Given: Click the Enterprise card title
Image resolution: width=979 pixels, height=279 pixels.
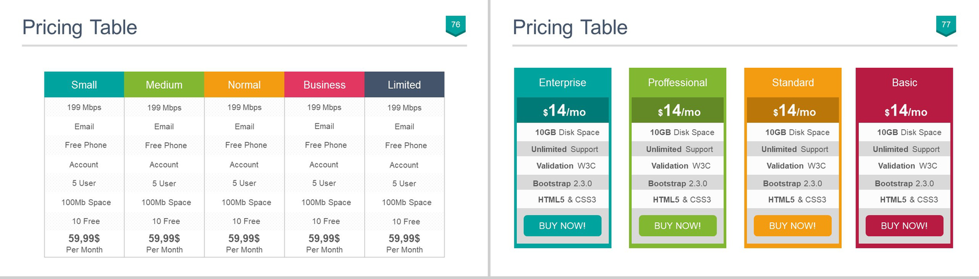Looking at the screenshot, I should [562, 83].
